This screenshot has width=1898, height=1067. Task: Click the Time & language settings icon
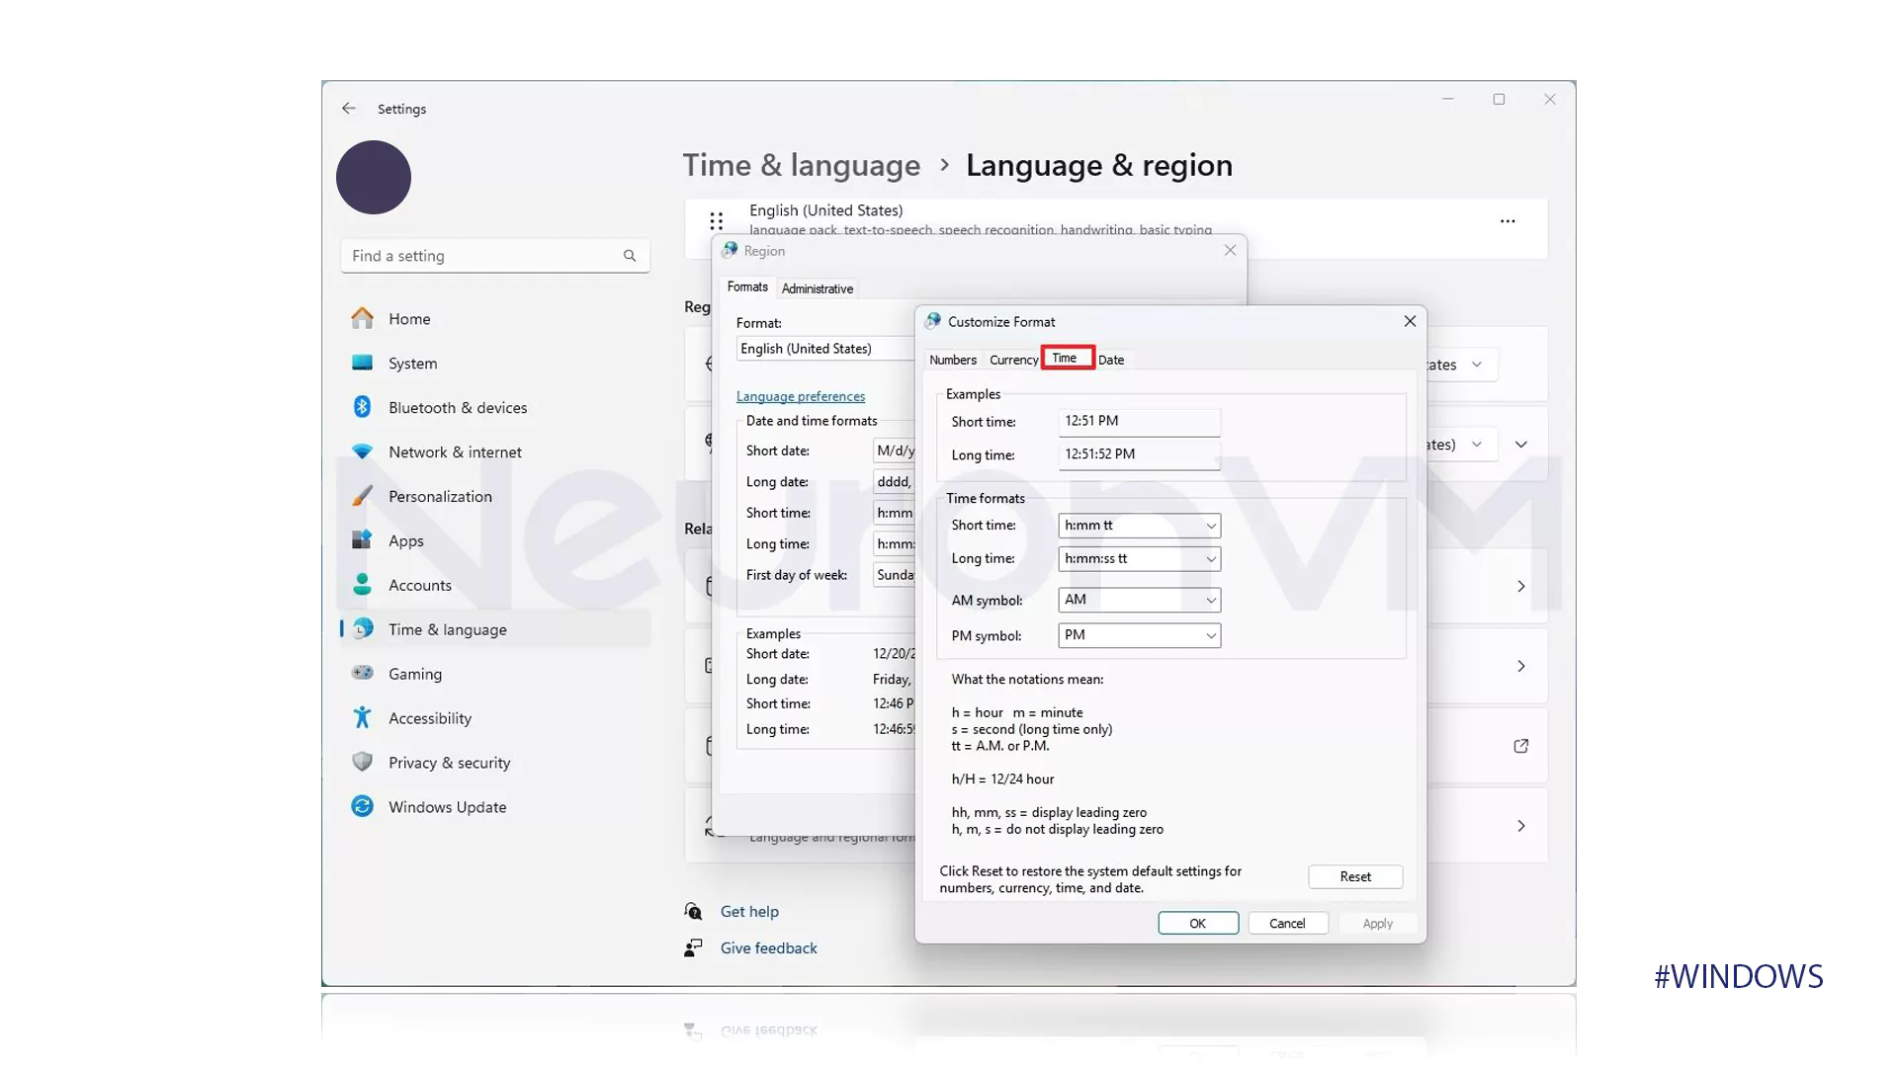tap(361, 628)
